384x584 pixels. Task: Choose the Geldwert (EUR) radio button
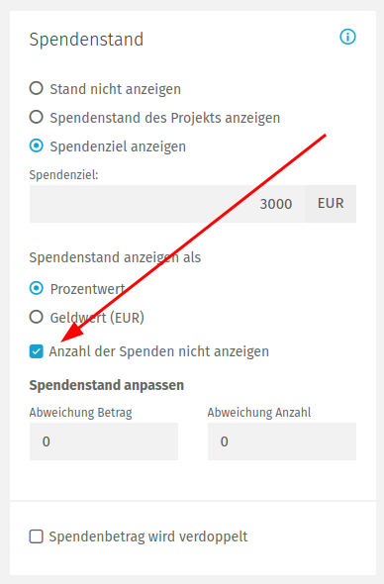coord(37,317)
